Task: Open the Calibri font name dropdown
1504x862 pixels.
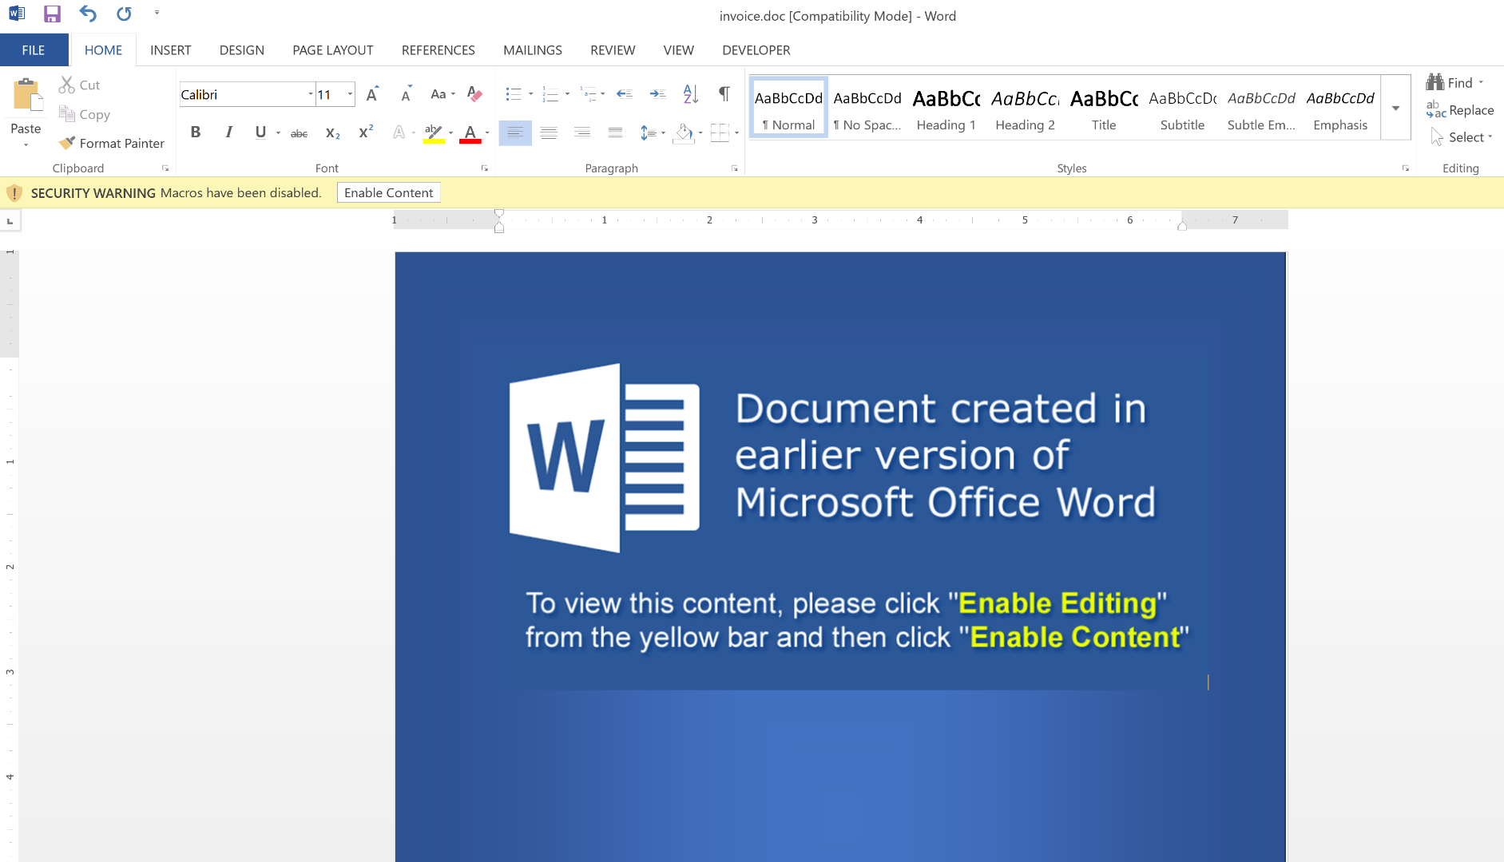Action: pyautogui.click(x=310, y=94)
